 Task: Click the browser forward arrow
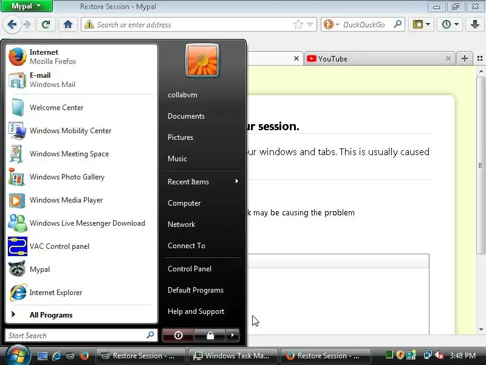pyautogui.click(x=27, y=24)
